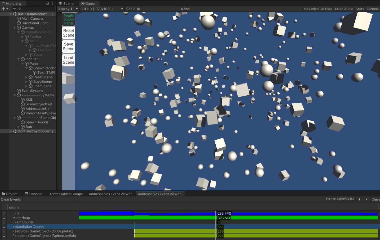Toggle the Mute Audio option
The image size is (380, 240).
point(344,9)
